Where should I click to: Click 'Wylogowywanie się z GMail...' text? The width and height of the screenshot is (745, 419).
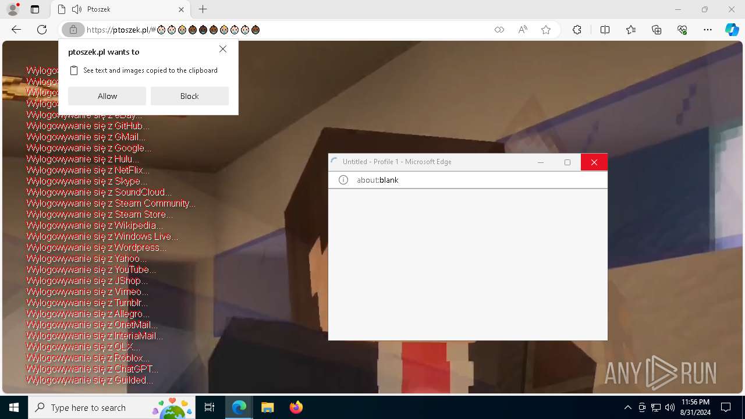point(86,137)
